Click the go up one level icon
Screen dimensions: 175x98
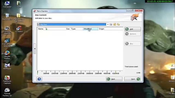111,24
